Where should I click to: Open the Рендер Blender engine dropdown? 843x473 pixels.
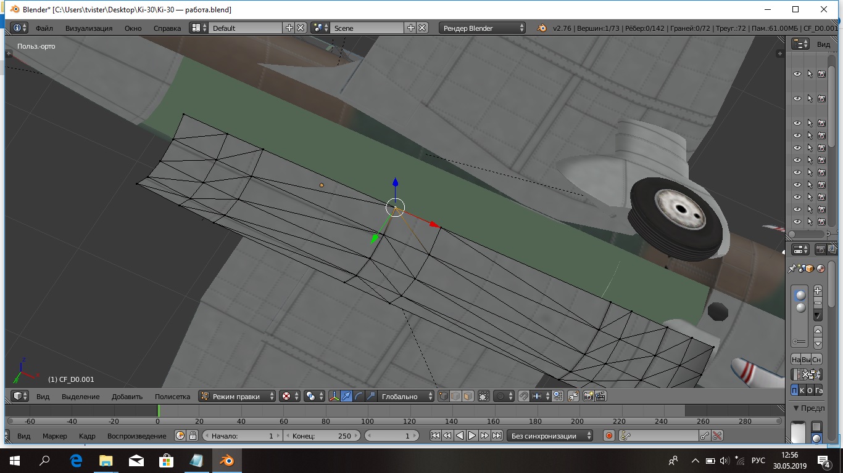[x=483, y=28]
